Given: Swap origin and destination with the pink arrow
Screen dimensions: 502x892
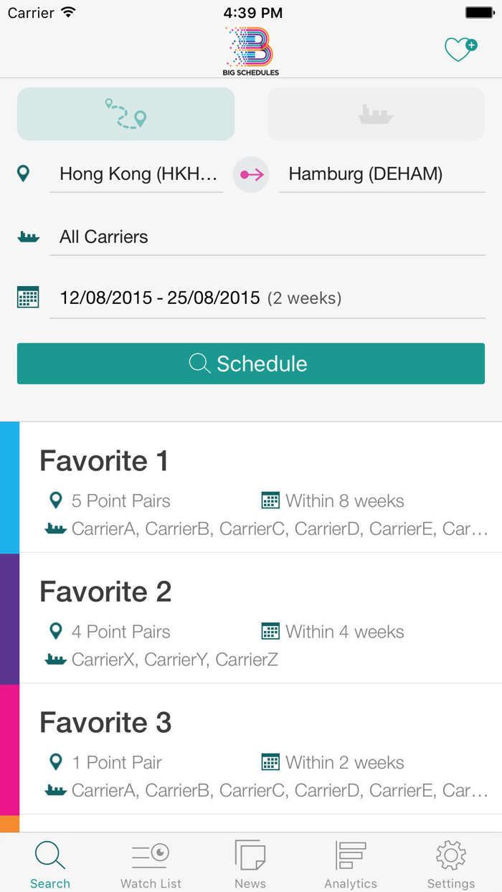Looking at the screenshot, I should tap(250, 174).
